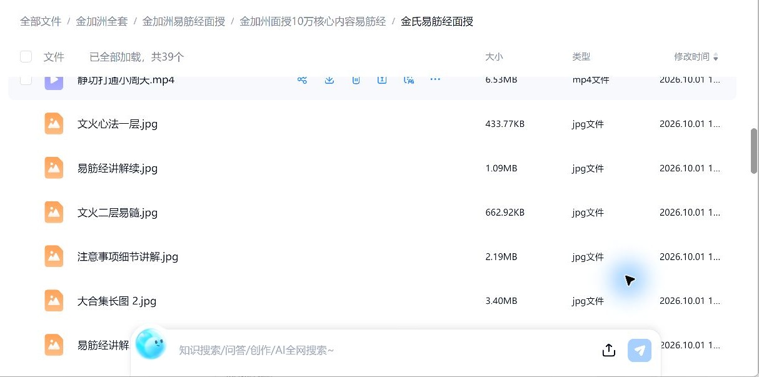The height and width of the screenshot is (377, 759).
Task: Open the file 易筋经讲解续.jpg
Action: (x=118, y=168)
